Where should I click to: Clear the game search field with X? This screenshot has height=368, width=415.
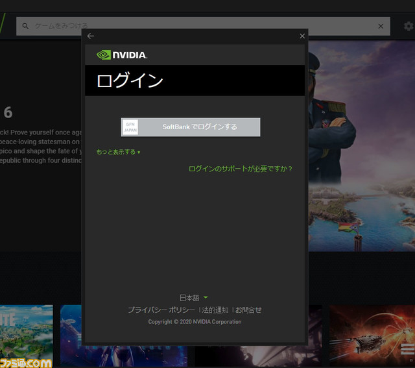point(381,26)
